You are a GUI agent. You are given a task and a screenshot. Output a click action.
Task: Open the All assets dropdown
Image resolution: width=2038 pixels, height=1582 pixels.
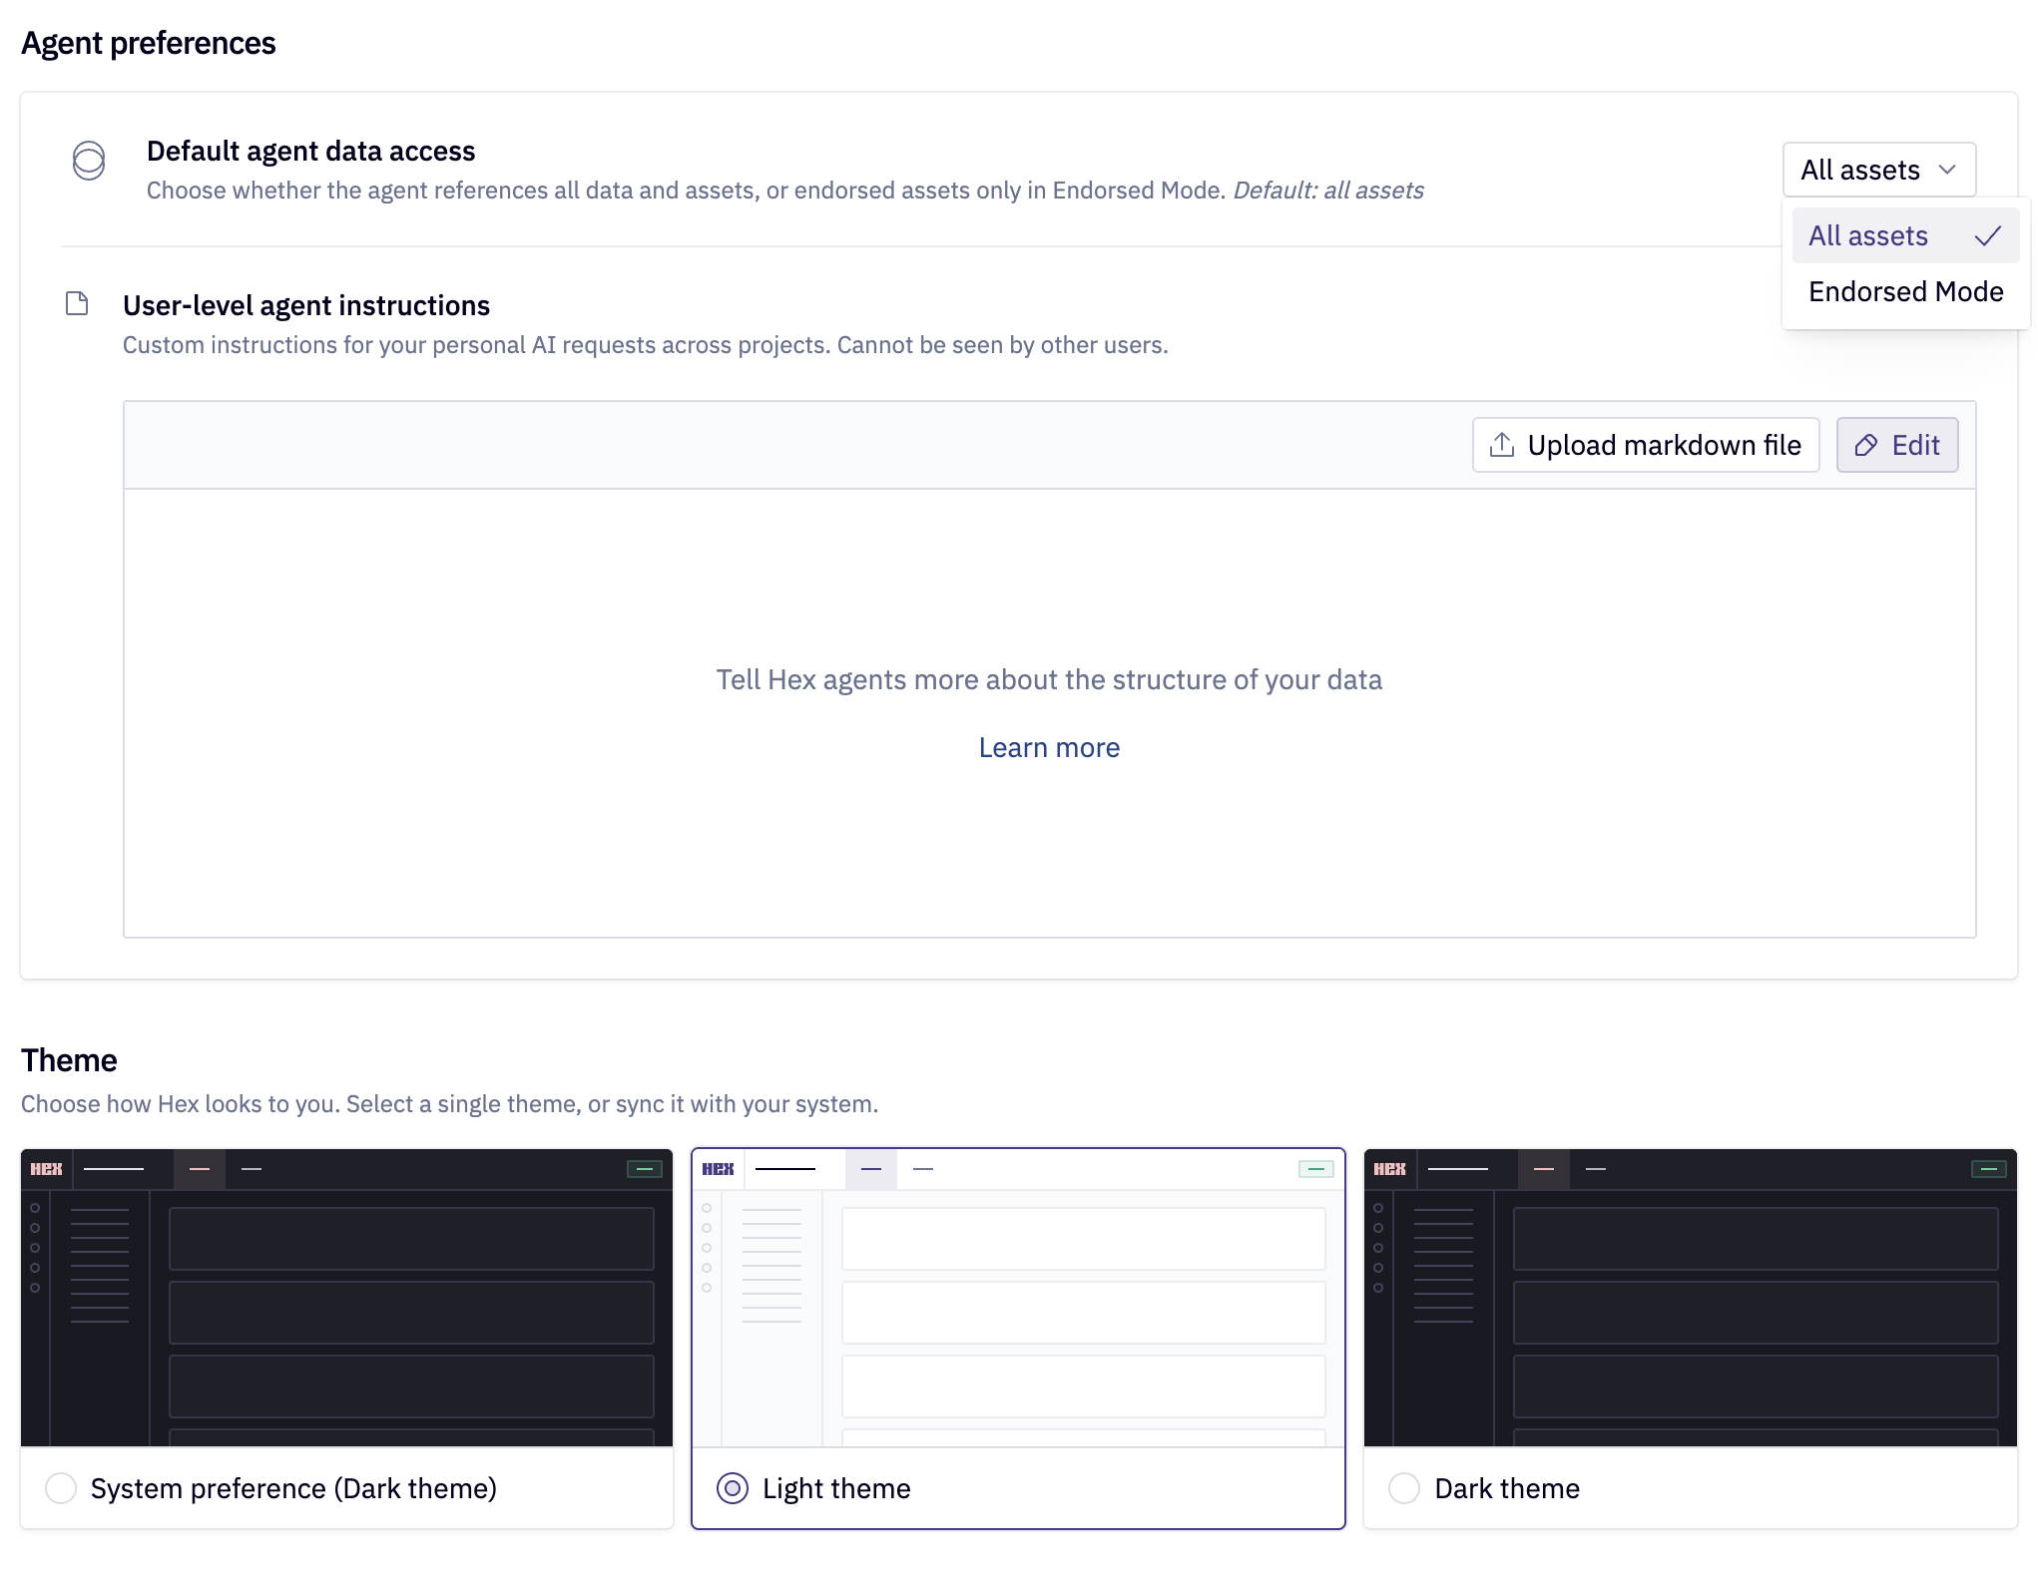click(1878, 169)
